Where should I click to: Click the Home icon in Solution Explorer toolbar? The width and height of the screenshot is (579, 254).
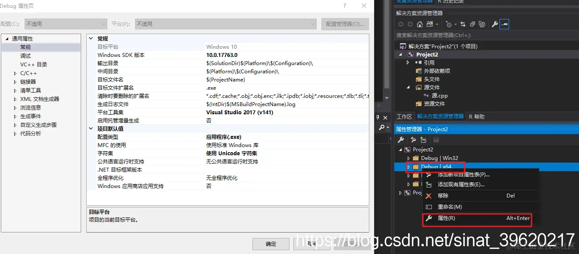[420, 24]
